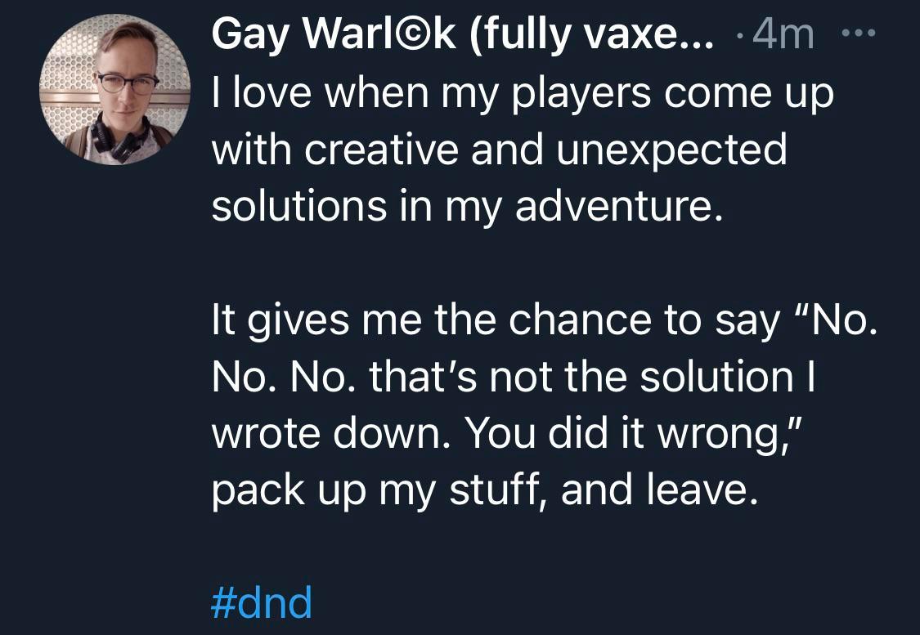
Task: Open the three-dot more options menu
Action: click(x=859, y=36)
